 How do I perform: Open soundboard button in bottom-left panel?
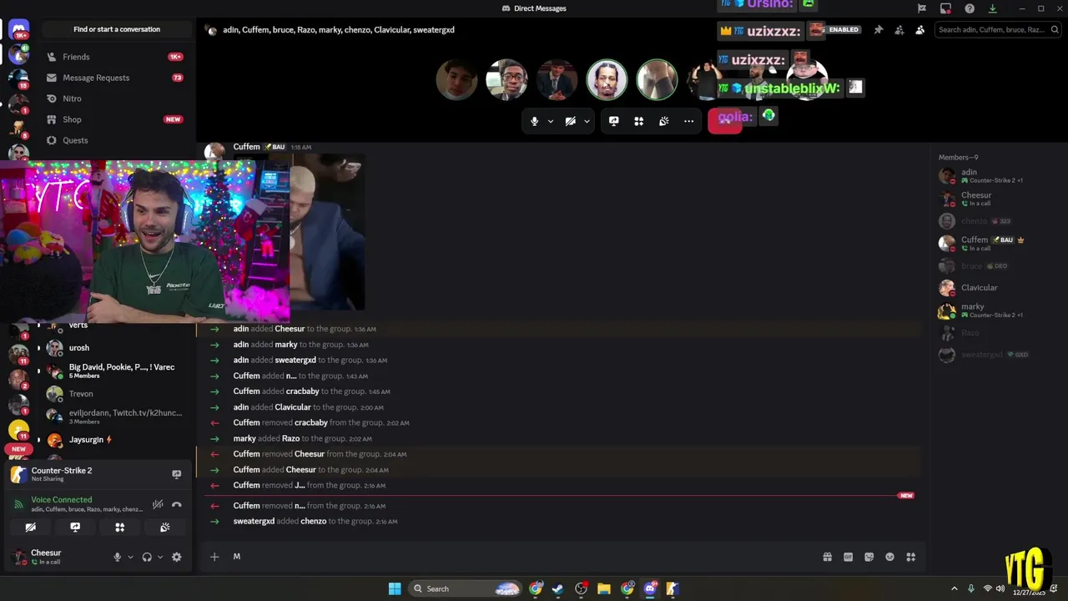[165, 528]
